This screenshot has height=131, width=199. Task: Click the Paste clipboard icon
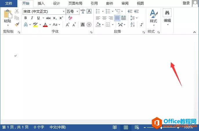point(8,14)
